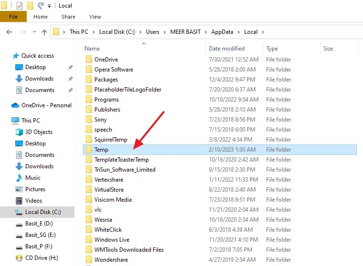Click AppData breadcrumb in address bar
The width and height of the screenshot is (363, 266).
pyautogui.click(x=222, y=32)
